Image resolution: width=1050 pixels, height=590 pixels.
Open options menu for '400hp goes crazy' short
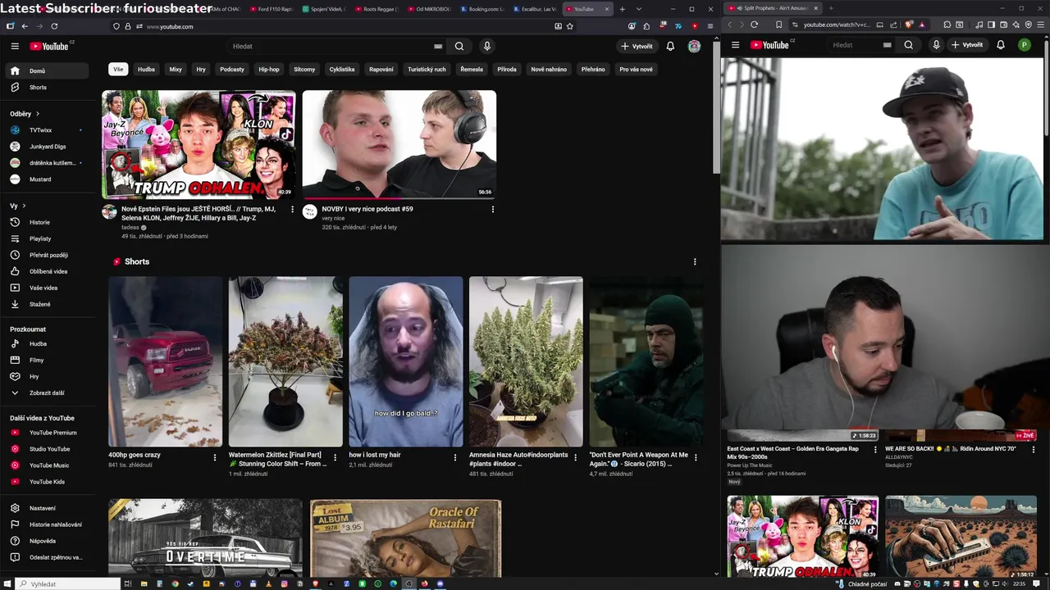[x=215, y=457]
